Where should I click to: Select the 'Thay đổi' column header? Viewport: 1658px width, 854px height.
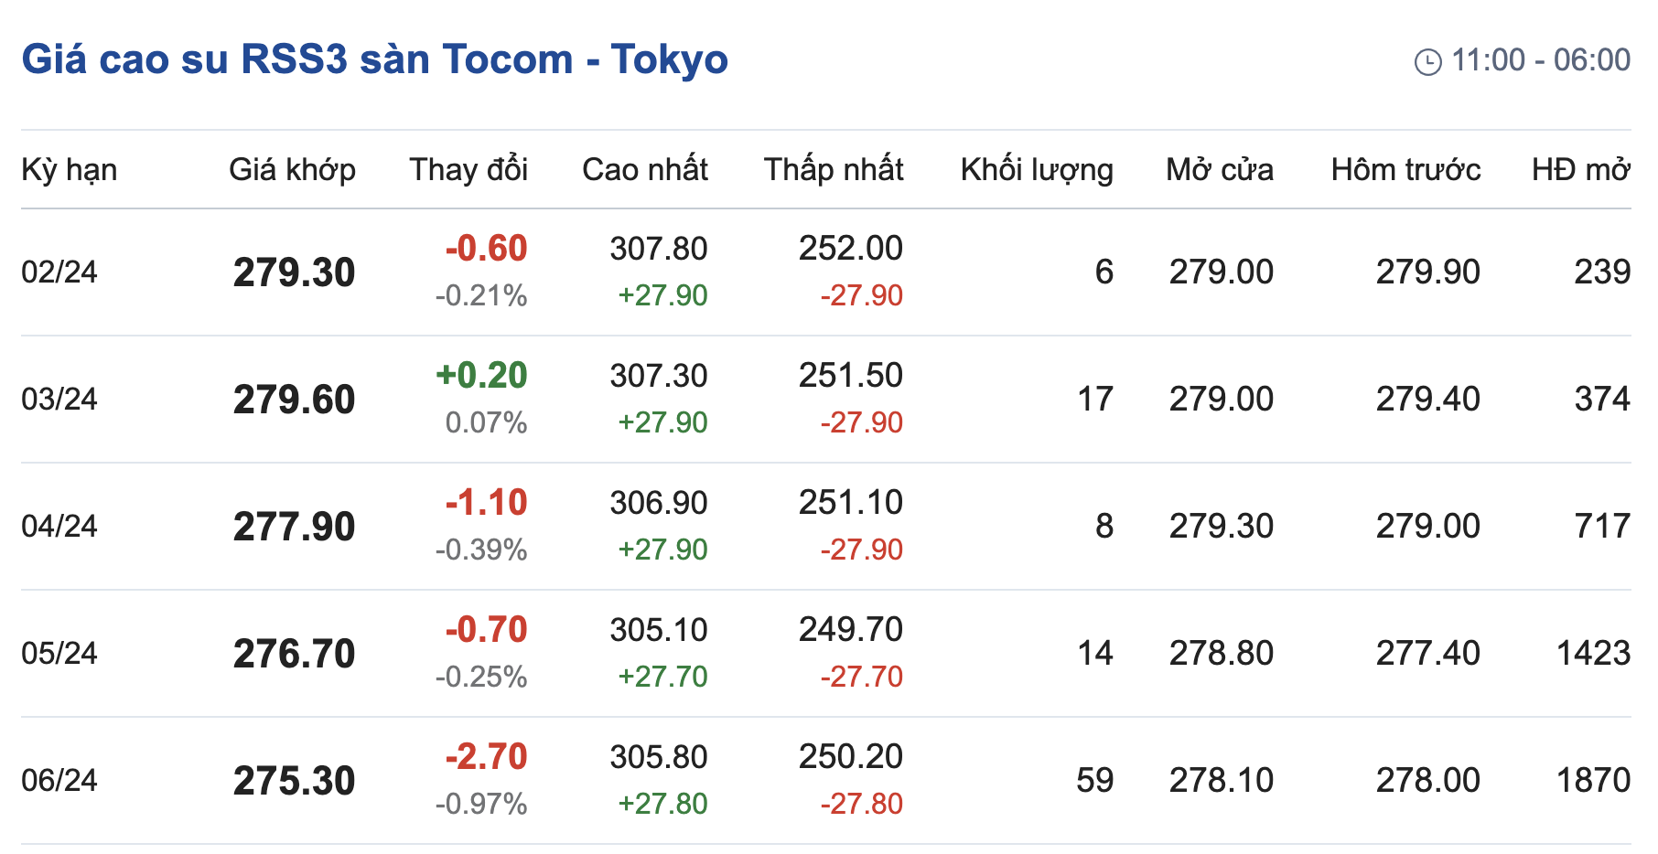click(x=468, y=170)
